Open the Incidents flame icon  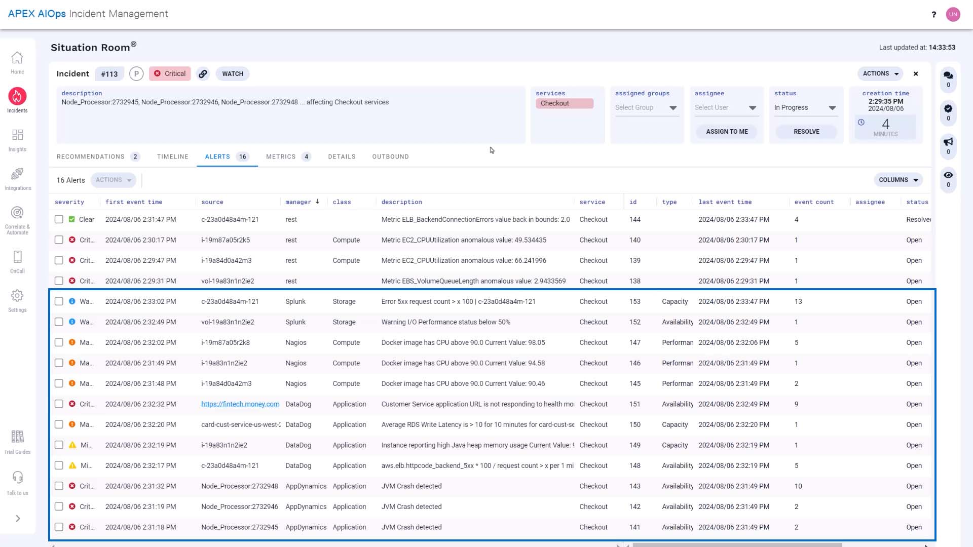click(17, 96)
